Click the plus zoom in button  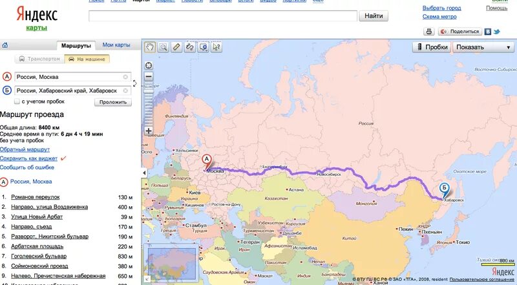click(x=149, y=131)
